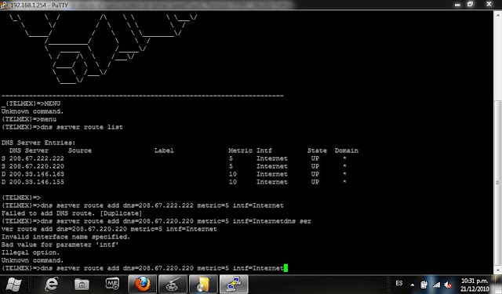Open the ES language bar selector
The image size is (502, 294).
point(399,284)
